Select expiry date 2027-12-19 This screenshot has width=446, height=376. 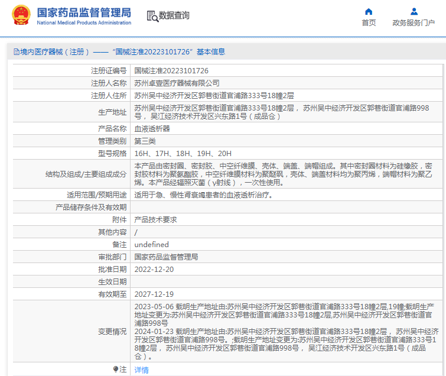click(154, 294)
